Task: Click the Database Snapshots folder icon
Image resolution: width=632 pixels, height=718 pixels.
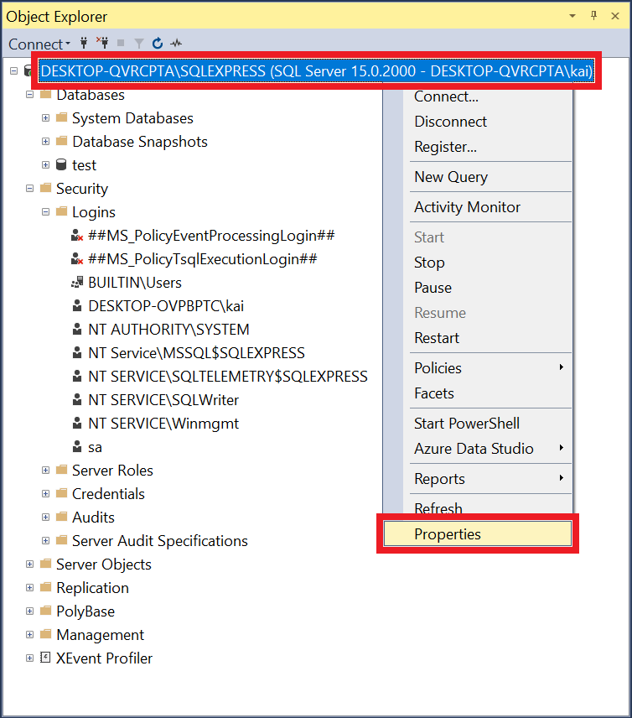Action: point(62,141)
